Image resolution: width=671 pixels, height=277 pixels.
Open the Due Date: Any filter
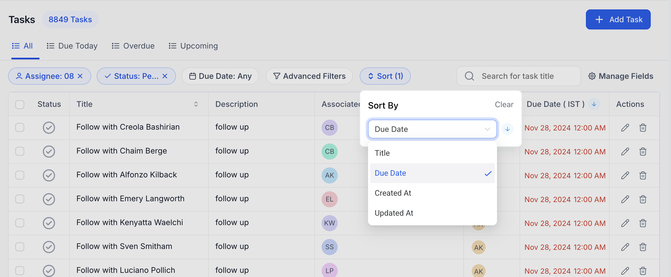(220, 76)
